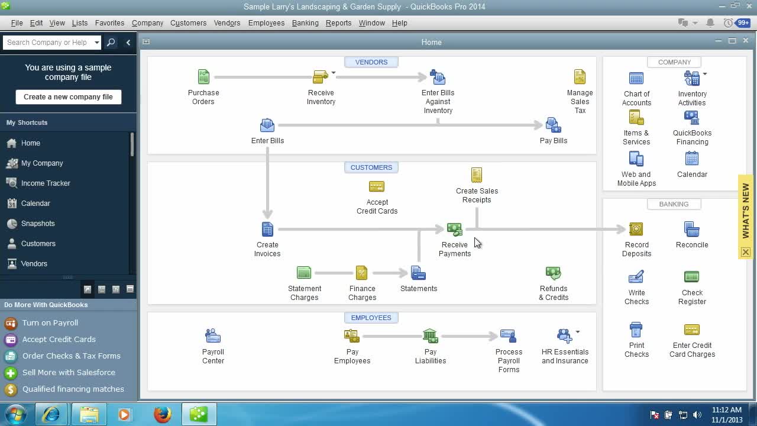This screenshot has height=426, width=757.
Task: Click the search magnifier button
Action: [111, 43]
